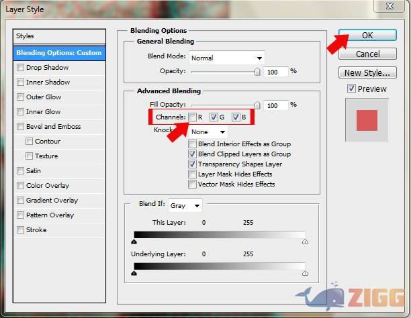This screenshot has height=318, width=411.
Task: Enable the Bevel and Emboss checkbox
Action: coord(21,127)
